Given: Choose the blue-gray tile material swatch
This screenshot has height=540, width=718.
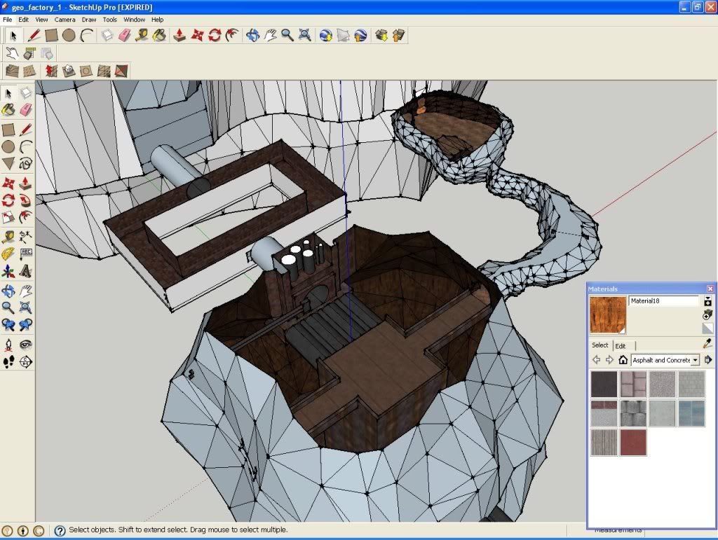Looking at the screenshot, I should coord(691,413).
